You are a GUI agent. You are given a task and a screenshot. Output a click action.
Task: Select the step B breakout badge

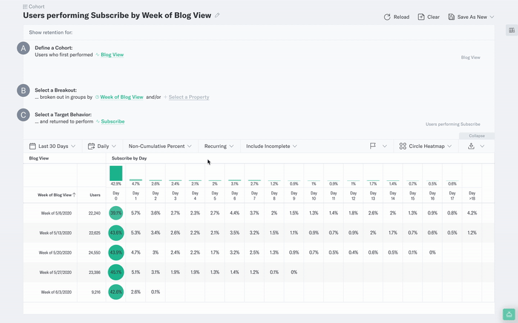(23, 90)
